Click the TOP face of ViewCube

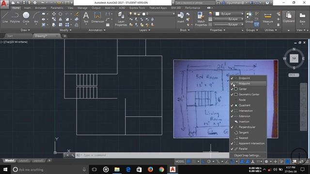tap(294, 58)
